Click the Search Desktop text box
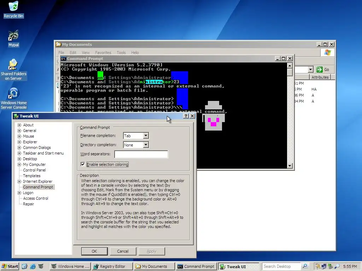The image size is (362, 271). click(281, 266)
